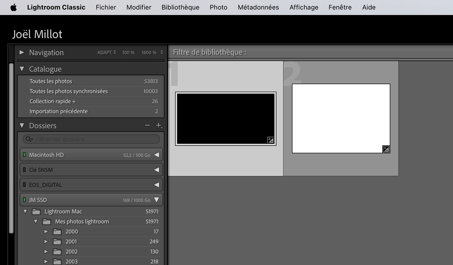Screen dimensions: 453x265
Task: Open the Modifier menu
Action: click(x=139, y=8)
